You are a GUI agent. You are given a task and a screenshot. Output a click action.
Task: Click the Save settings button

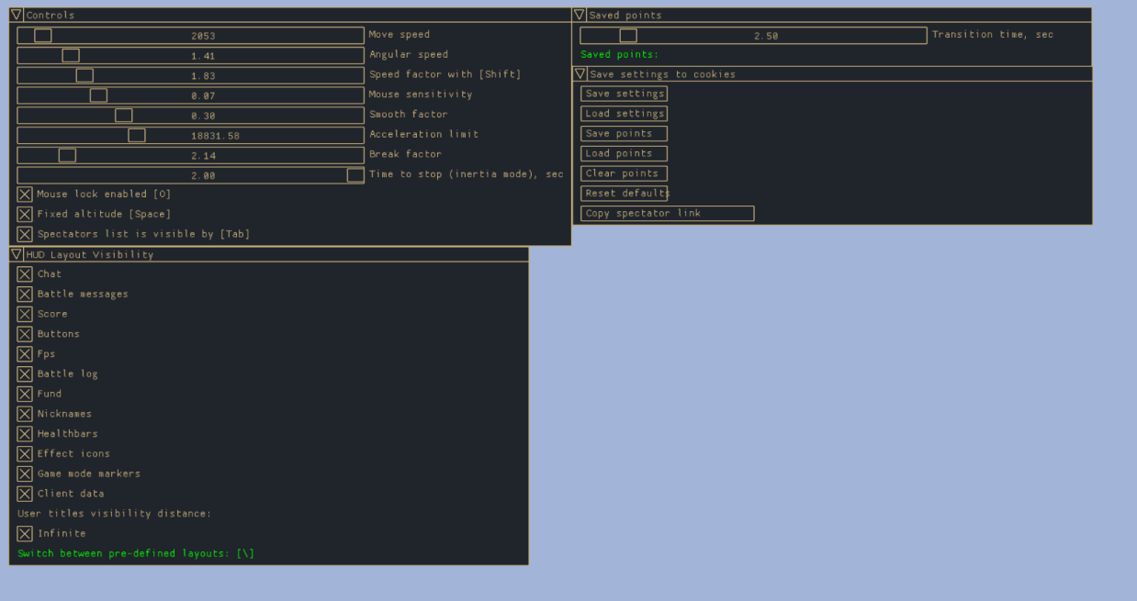click(624, 94)
